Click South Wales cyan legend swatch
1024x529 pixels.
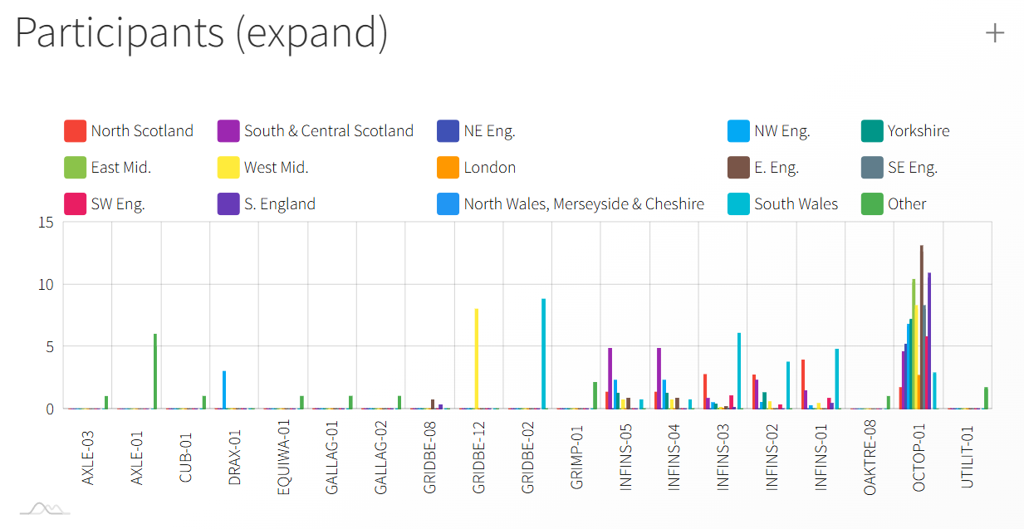(x=738, y=204)
